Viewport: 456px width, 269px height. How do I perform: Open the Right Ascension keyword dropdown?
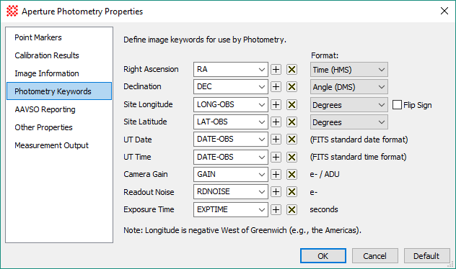pos(231,70)
